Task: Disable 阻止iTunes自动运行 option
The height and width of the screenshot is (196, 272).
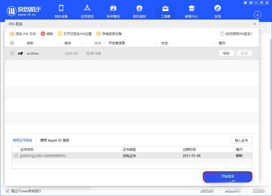Action: click(8, 191)
